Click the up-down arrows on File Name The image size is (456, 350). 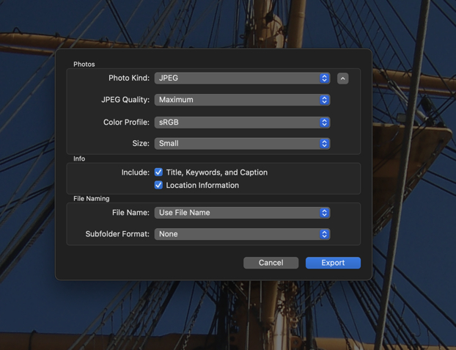point(324,213)
